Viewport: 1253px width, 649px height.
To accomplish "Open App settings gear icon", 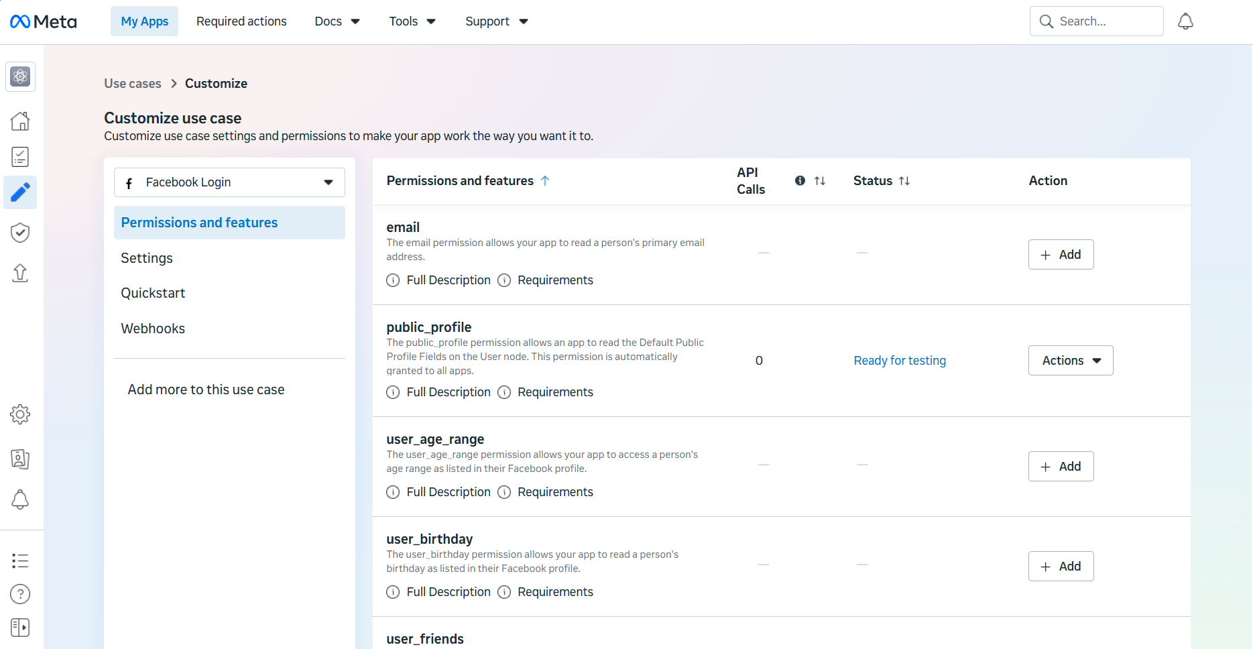I will pos(20,414).
